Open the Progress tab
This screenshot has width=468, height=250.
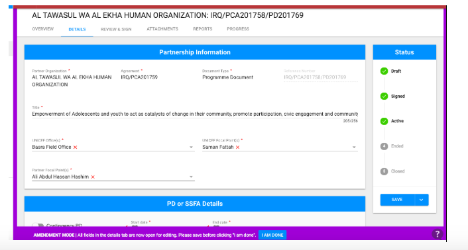tap(238, 29)
